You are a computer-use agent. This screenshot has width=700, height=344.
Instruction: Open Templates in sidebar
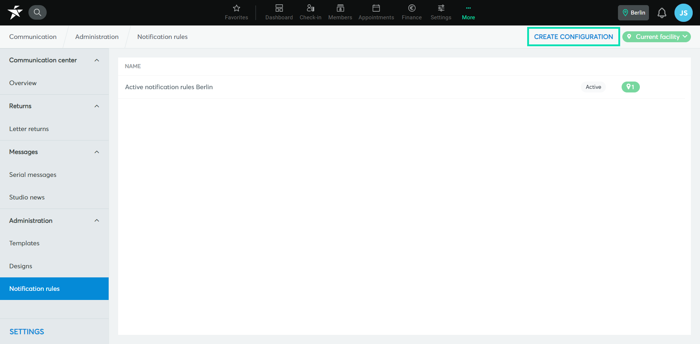54,243
